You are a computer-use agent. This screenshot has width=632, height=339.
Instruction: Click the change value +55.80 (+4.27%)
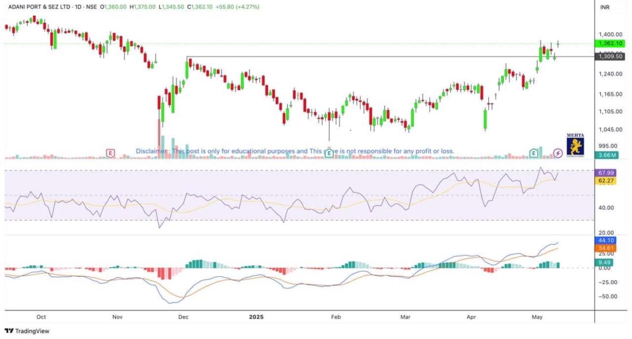point(238,7)
